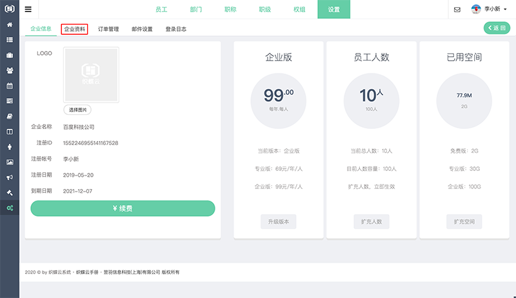Select the 设置 top menu
Screen dimensions: 516x298
click(333, 9)
